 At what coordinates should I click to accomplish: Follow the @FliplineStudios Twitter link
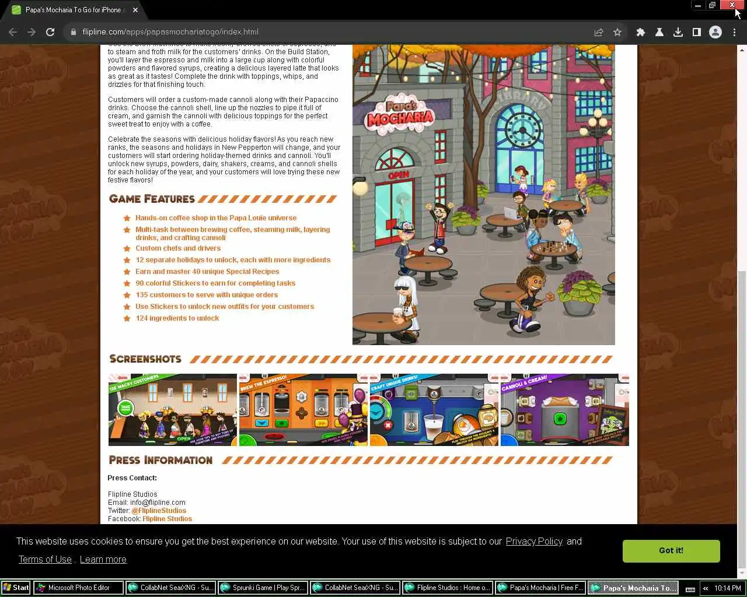pos(159,511)
